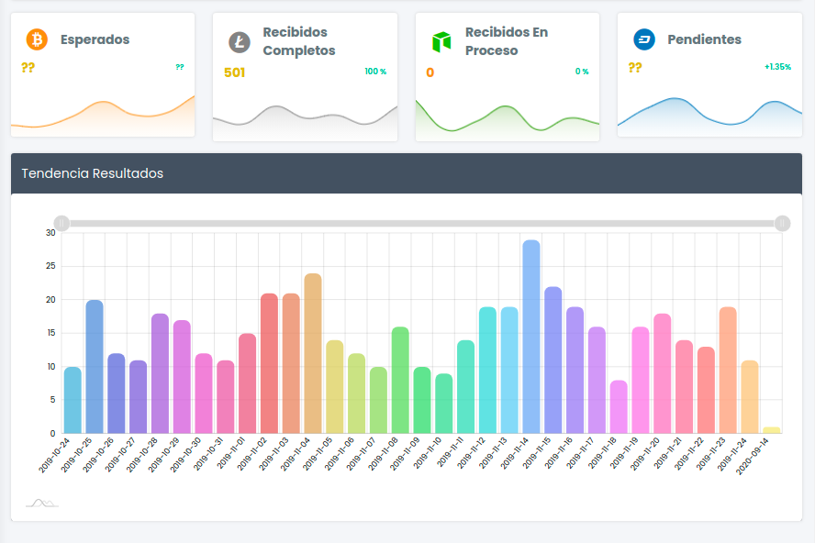Click the blue Dash icon in Pendientes card
The height and width of the screenshot is (543, 815).
(x=644, y=39)
